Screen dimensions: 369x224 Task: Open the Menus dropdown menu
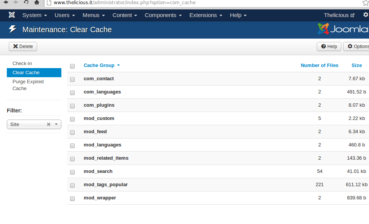94,15
